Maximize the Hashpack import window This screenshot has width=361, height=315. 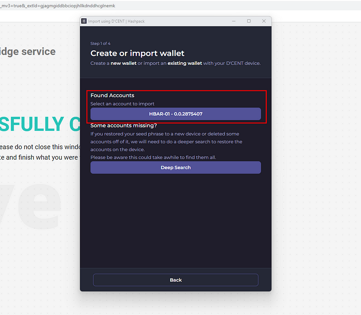coord(249,21)
